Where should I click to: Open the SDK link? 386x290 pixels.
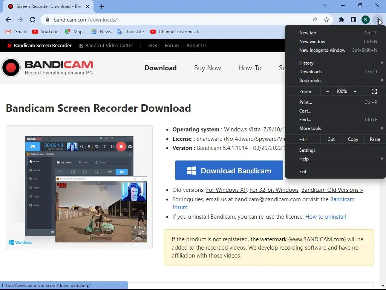[x=153, y=46]
